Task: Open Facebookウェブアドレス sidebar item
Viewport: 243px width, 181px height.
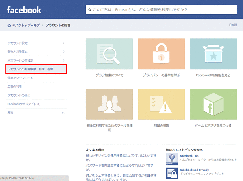Action: (x=36, y=104)
